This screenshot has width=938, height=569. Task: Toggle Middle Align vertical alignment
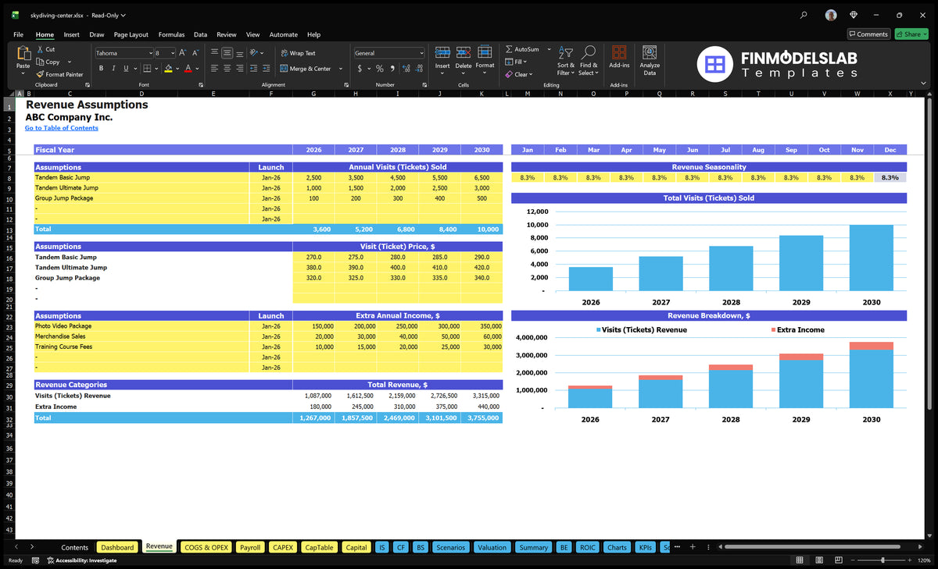point(227,53)
